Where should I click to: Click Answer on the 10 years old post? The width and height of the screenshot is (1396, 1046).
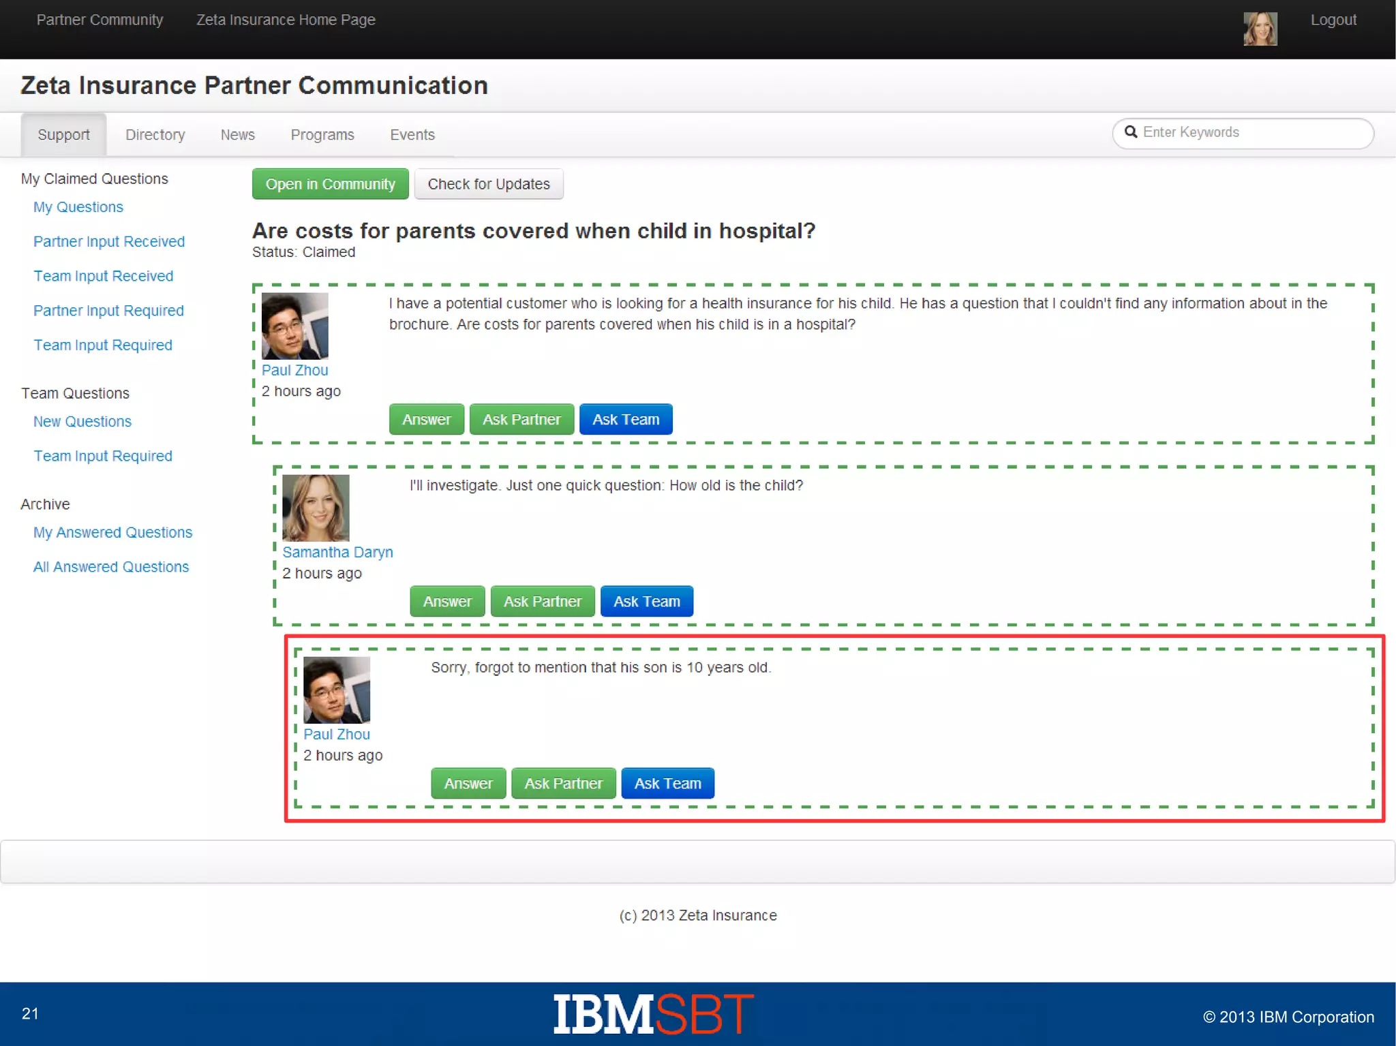468,783
